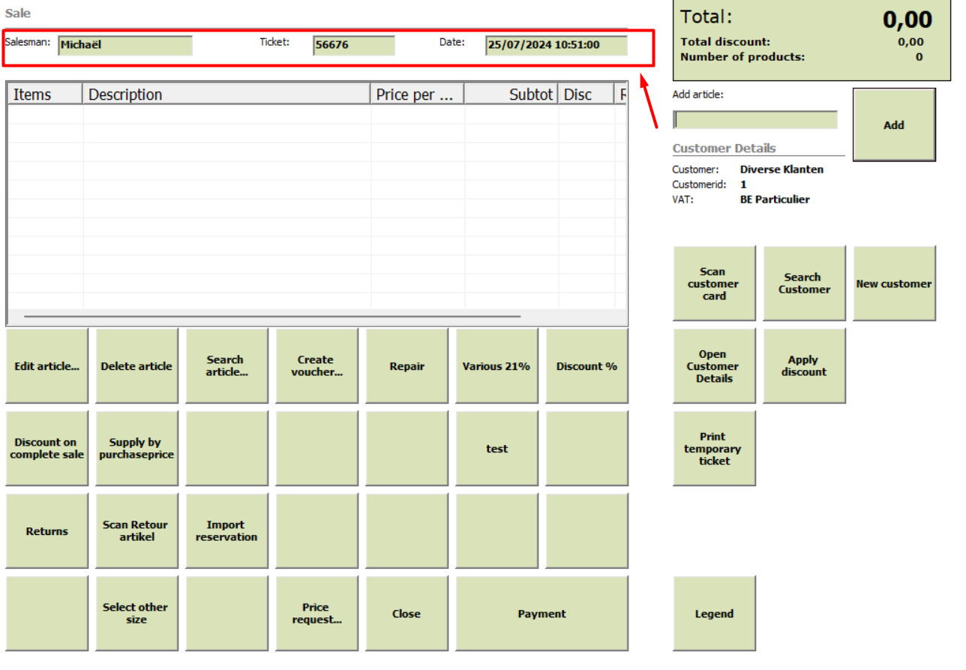Screen dimensions: 966x670
Task: Click the Subtot column header
Action: click(x=511, y=95)
